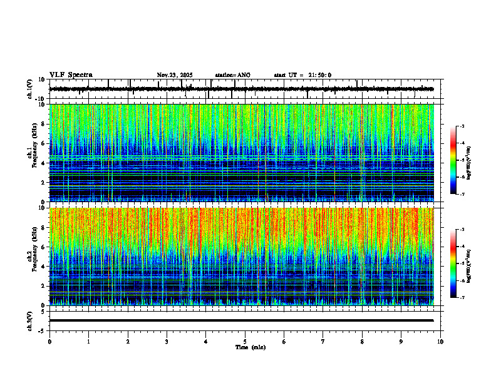Screen dimensions: 496x383
Task: Click time axis tick label 8
Action: pyautogui.click(x=362, y=342)
